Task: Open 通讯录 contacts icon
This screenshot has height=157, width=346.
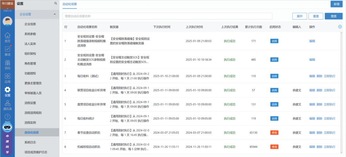Action: [7, 105]
